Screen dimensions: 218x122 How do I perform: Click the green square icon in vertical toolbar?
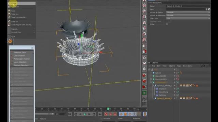click(144, 93)
